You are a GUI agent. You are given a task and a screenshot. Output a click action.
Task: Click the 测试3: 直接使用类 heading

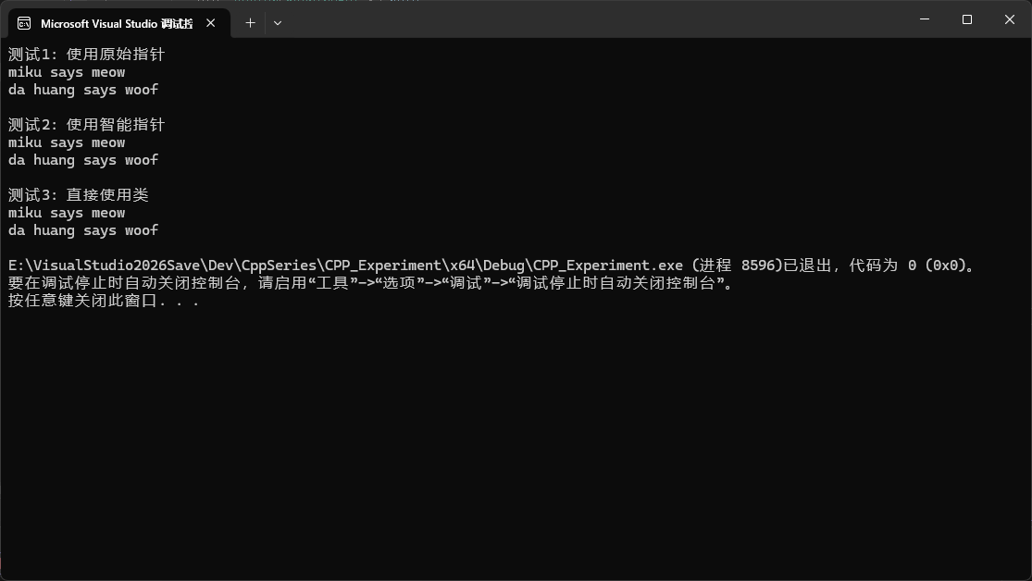[77, 194]
